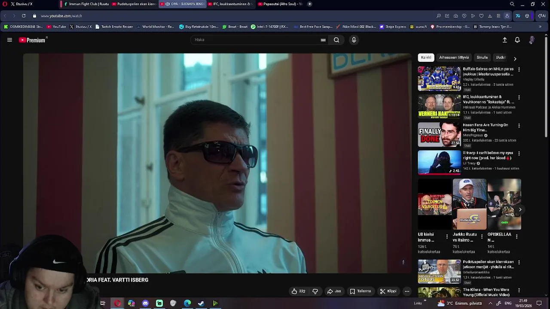Open Microsoft Edge from the taskbar
Screen dimensions: 550x309
pos(187,303)
